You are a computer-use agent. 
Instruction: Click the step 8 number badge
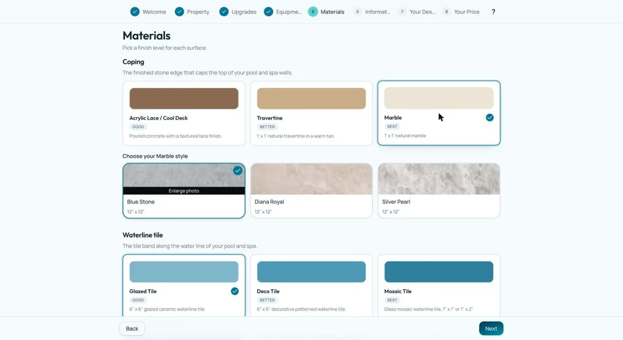point(447,11)
